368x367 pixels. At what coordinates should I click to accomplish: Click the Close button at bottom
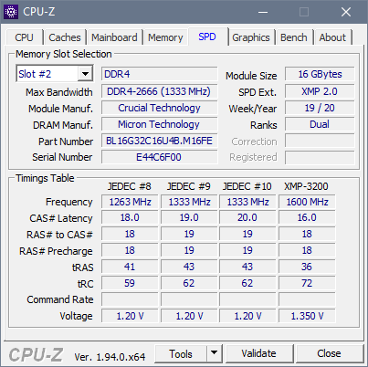329,353
